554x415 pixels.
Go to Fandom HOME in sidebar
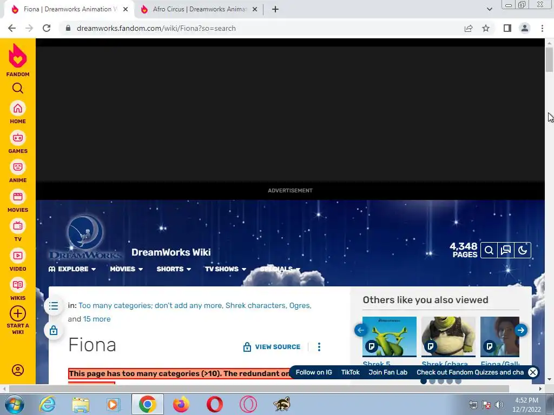(18, 112)
